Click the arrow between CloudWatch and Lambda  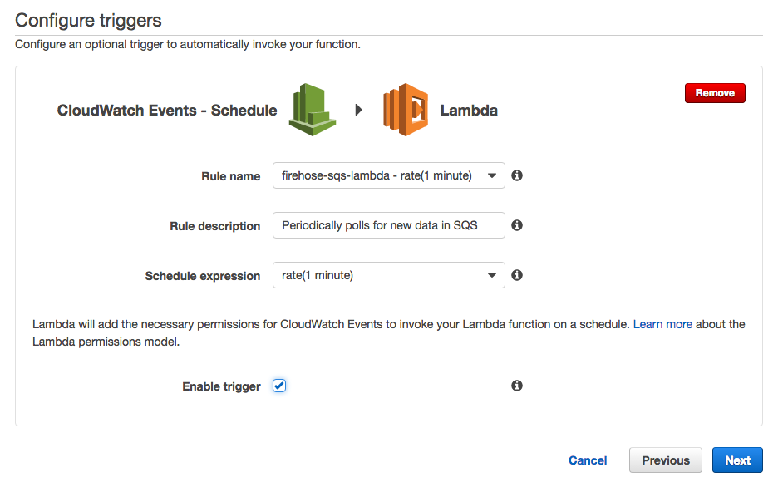[359, 110]
